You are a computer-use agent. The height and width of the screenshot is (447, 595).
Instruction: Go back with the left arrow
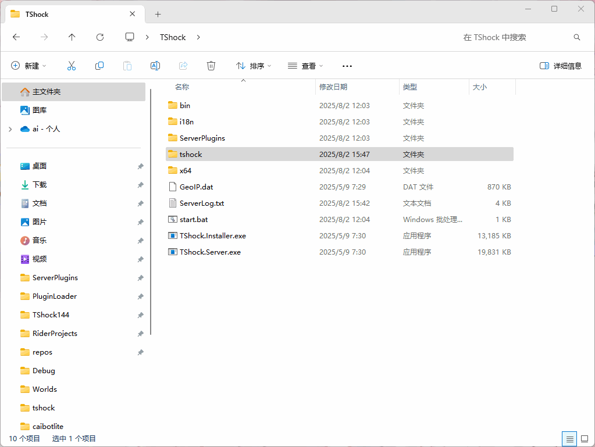16,37
